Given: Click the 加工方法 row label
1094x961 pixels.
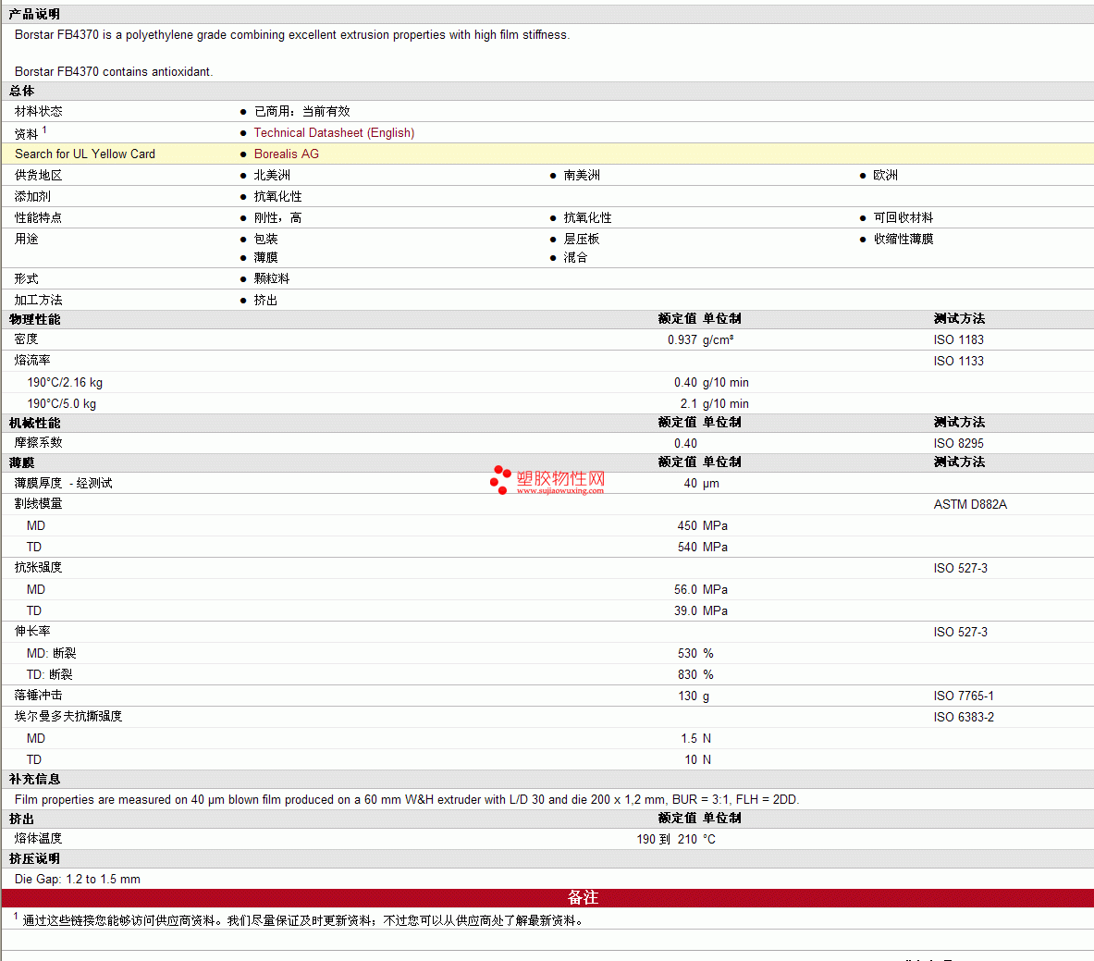Looking at the screenshot, I should coord(38,300).
